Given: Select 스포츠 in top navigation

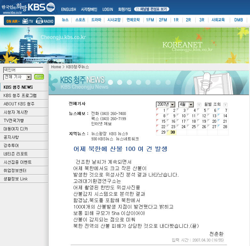Looking at the screenshot, I should 80,20.
